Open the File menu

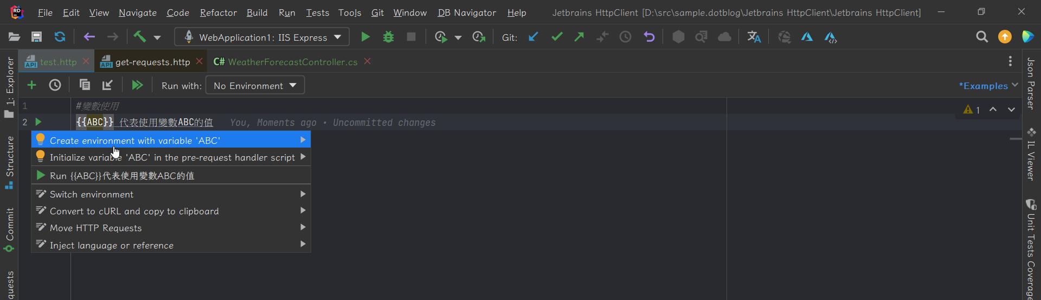coord(45,12)
